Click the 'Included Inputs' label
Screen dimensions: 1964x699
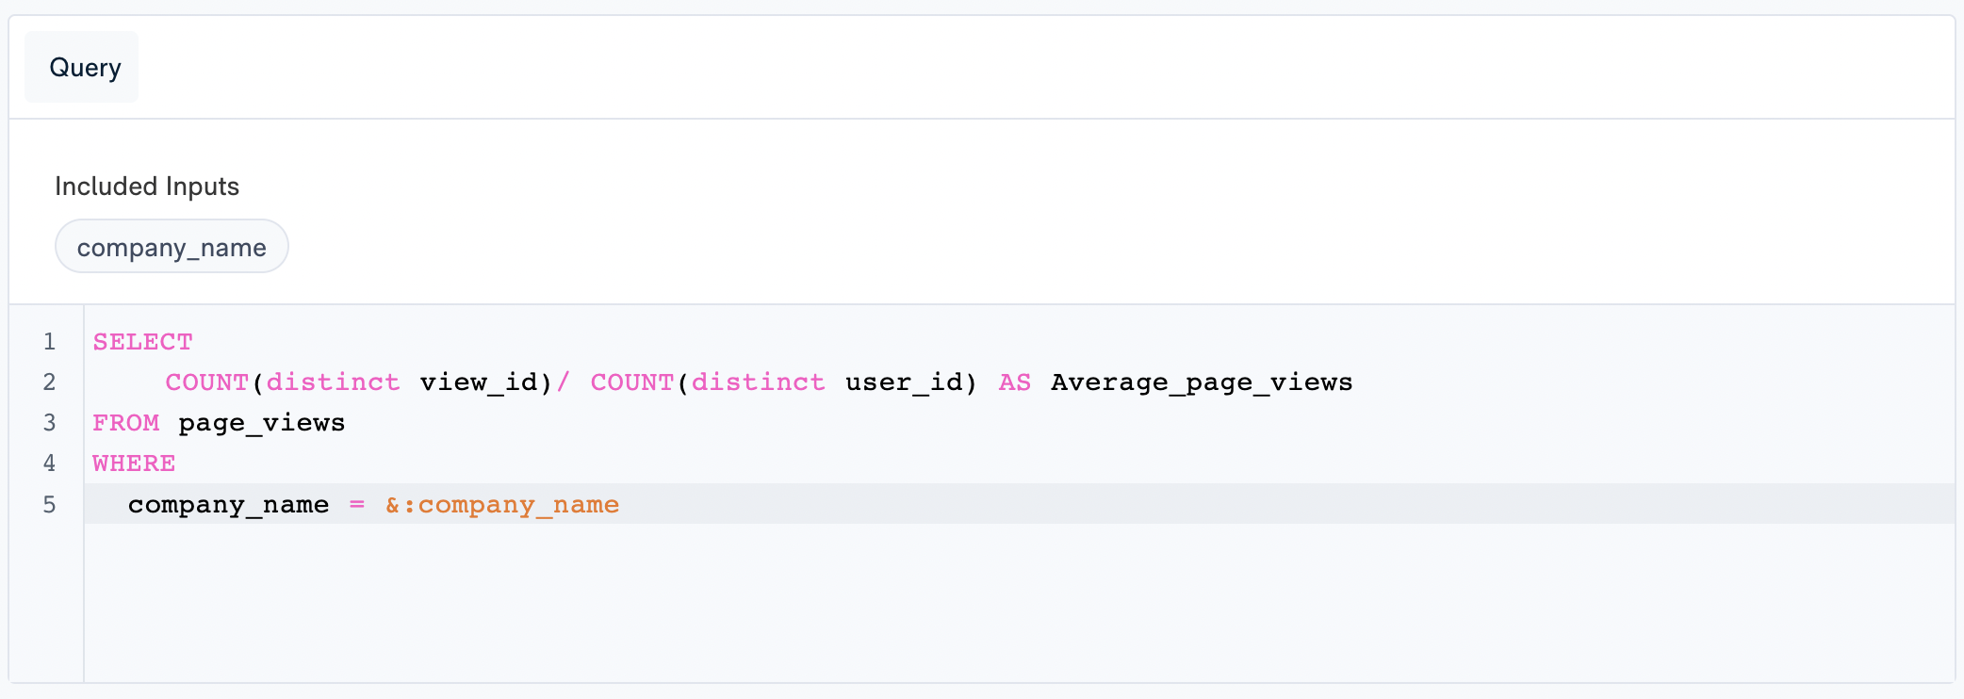point(147,187)
